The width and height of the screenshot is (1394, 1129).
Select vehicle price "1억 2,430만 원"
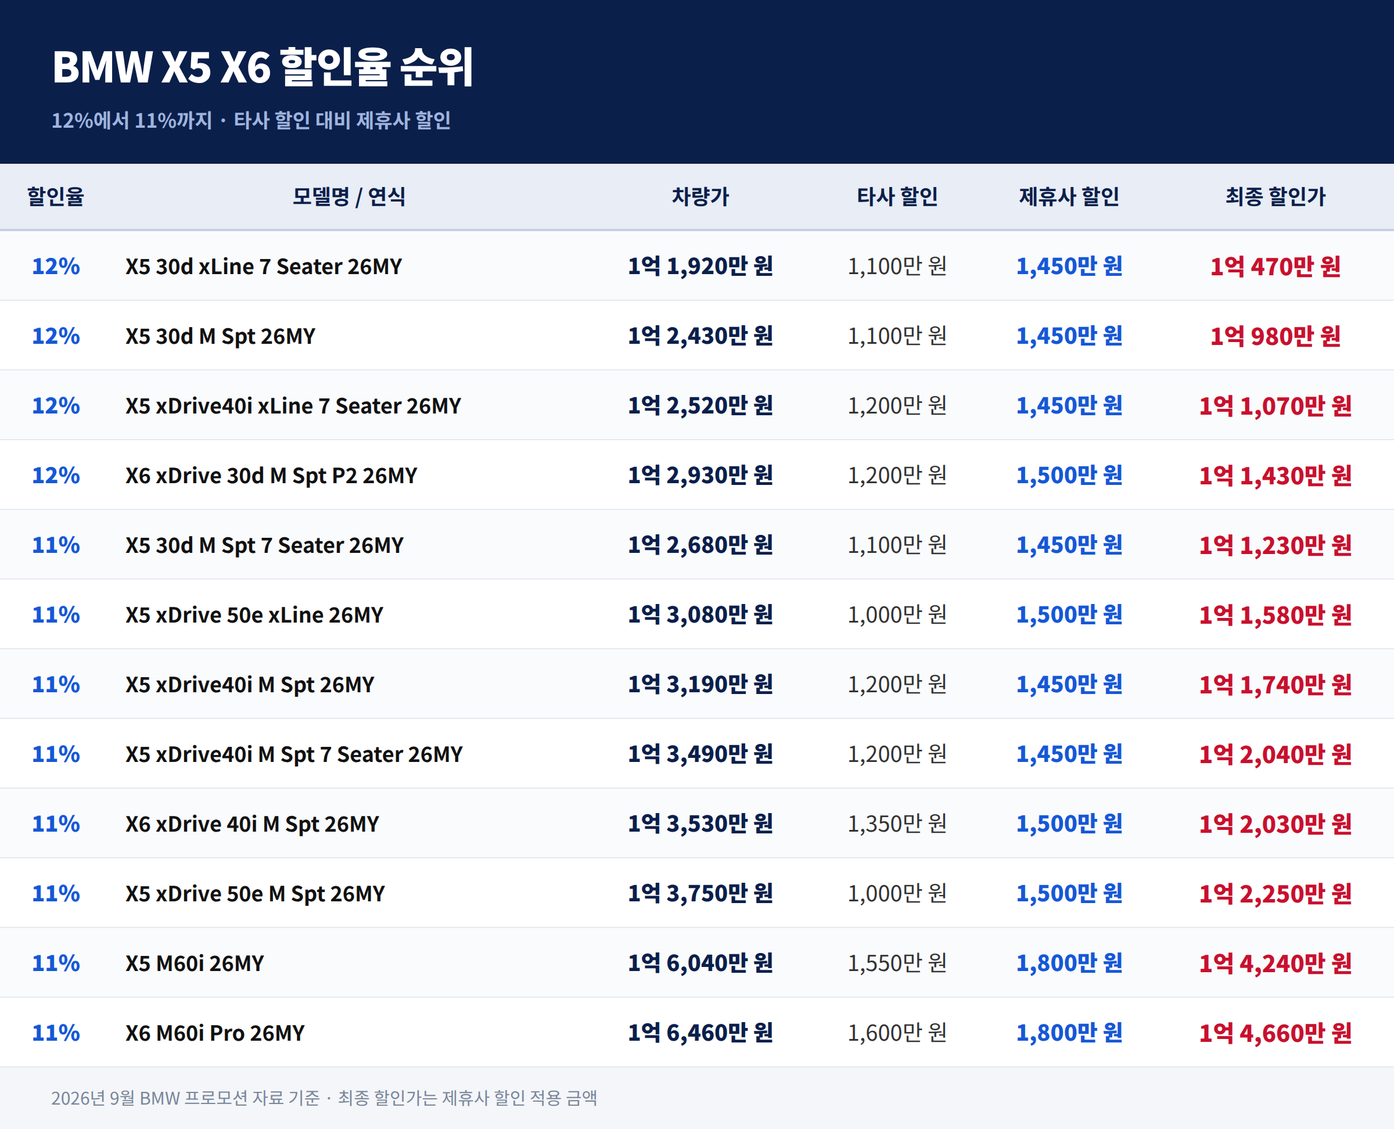tap(700, 336)
